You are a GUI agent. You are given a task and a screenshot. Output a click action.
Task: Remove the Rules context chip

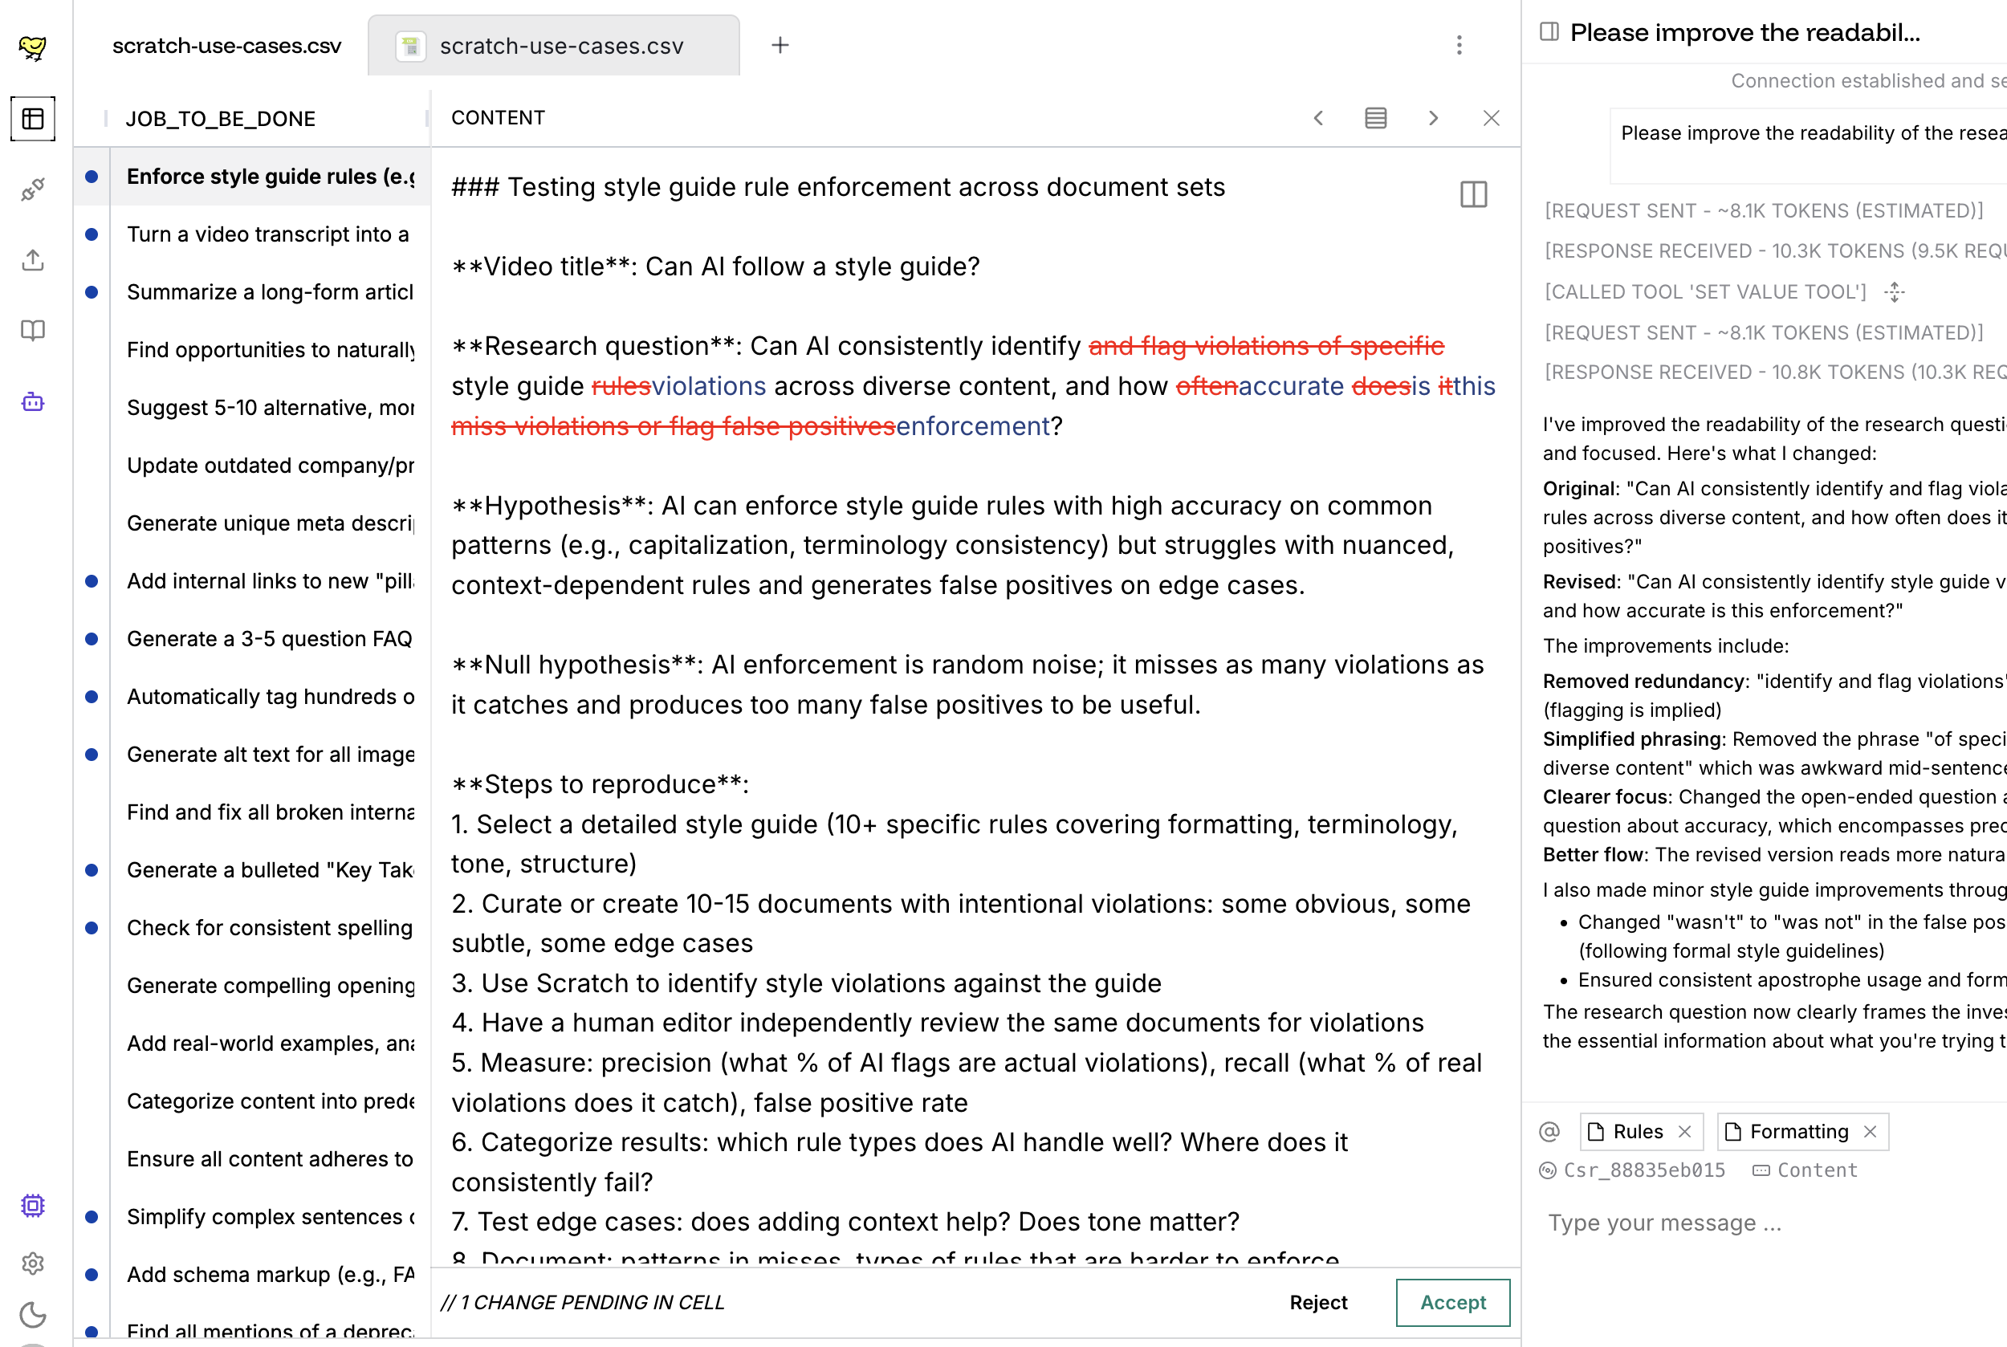pyautogui.click(x=1687, y=1131)
